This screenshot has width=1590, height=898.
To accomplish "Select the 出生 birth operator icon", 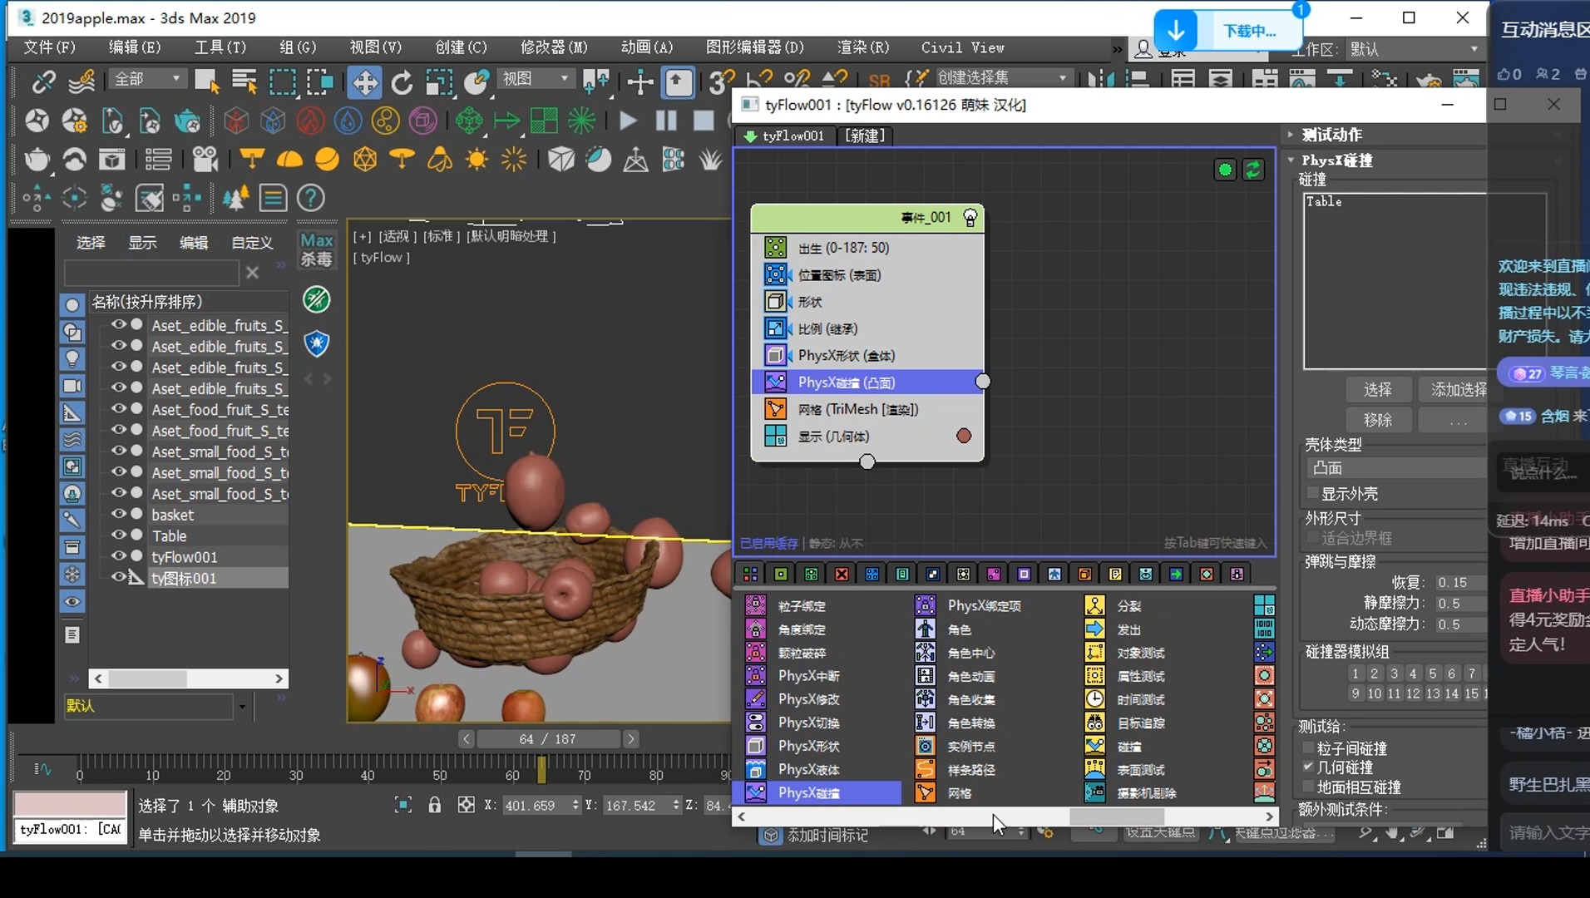I will pos(775,248).
